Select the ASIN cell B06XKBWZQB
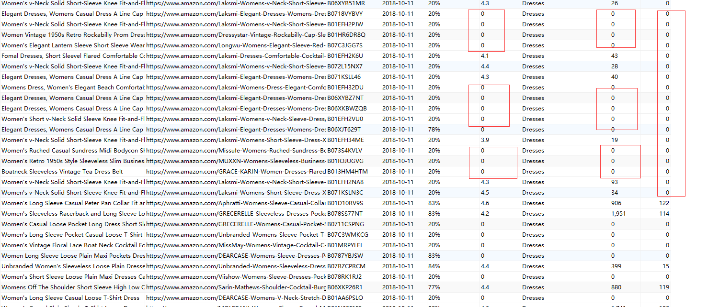Viewport: 708px width, 307px height. click(x=347, y=108)
